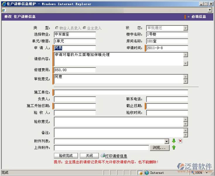
Task: Select the 物业人员录入 radio button
Action: pyautogui.click(x=57, y=28)
